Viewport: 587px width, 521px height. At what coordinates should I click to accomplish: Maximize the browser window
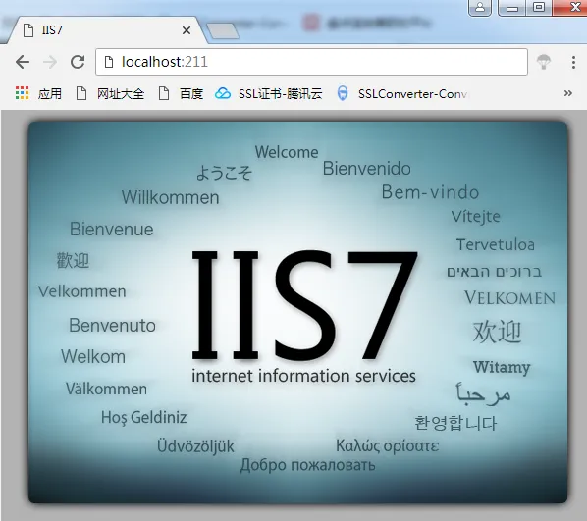point(539,8)
